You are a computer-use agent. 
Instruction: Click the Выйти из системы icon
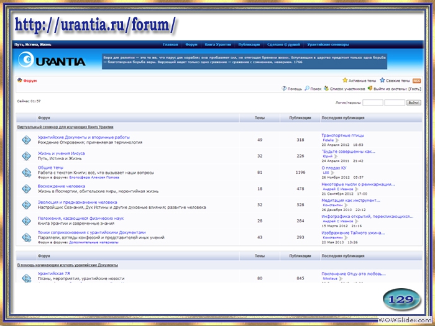click(x=370, y=88)
